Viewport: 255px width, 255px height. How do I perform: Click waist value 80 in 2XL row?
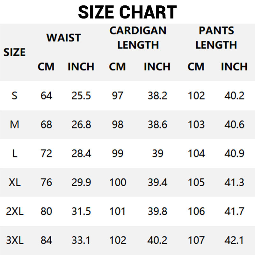(x=46, y=211)
